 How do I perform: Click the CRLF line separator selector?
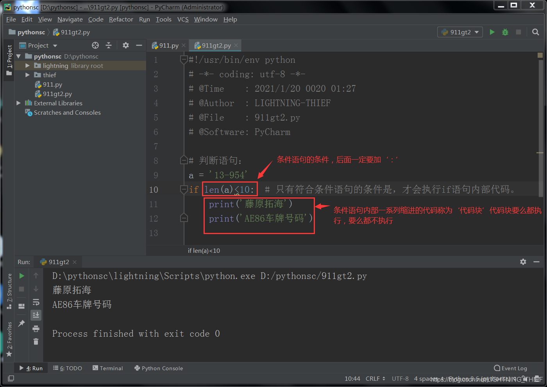pyautogui.click(x=375, y=378)
